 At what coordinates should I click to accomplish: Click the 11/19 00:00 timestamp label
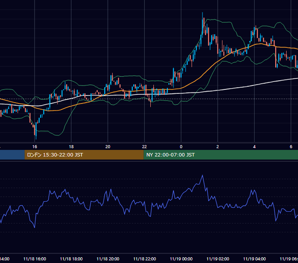(181, 259)
